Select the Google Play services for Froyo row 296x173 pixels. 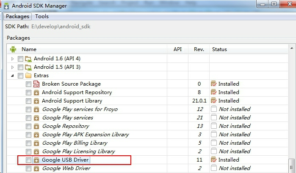coord(148,109)
